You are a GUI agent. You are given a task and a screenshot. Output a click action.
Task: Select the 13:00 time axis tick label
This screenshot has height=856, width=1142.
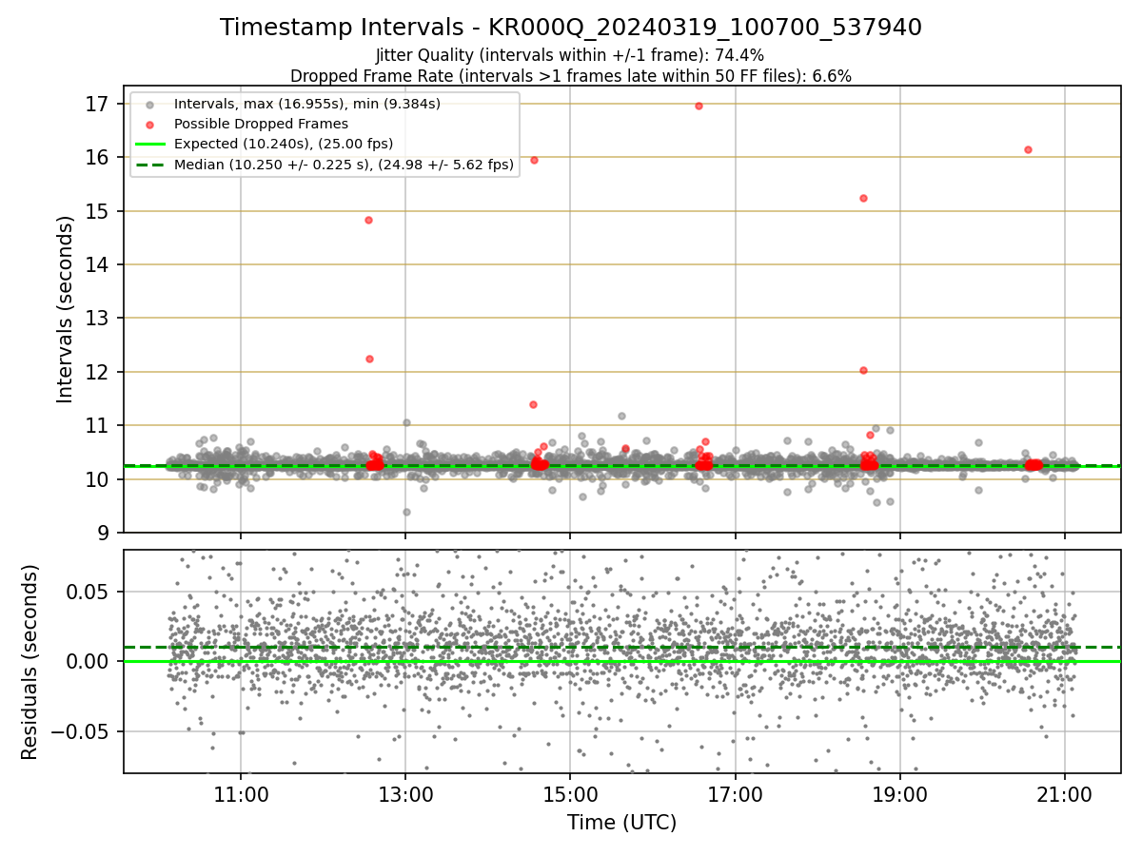[x=405, y=794]
